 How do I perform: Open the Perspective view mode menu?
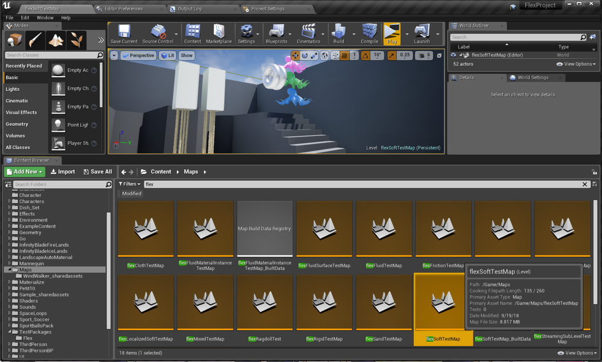138,55
